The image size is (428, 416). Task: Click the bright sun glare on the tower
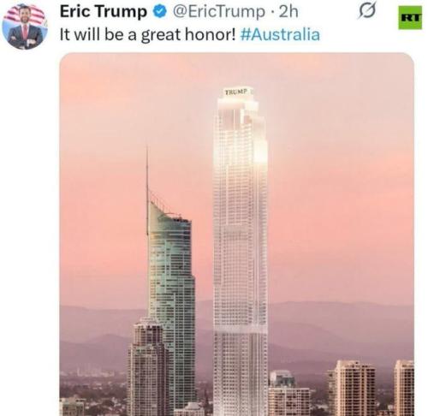tap(260, 152)
